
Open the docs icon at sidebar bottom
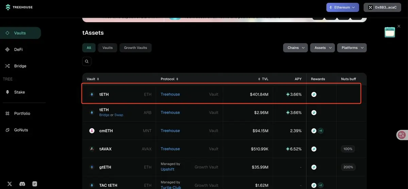click(35, 184)
